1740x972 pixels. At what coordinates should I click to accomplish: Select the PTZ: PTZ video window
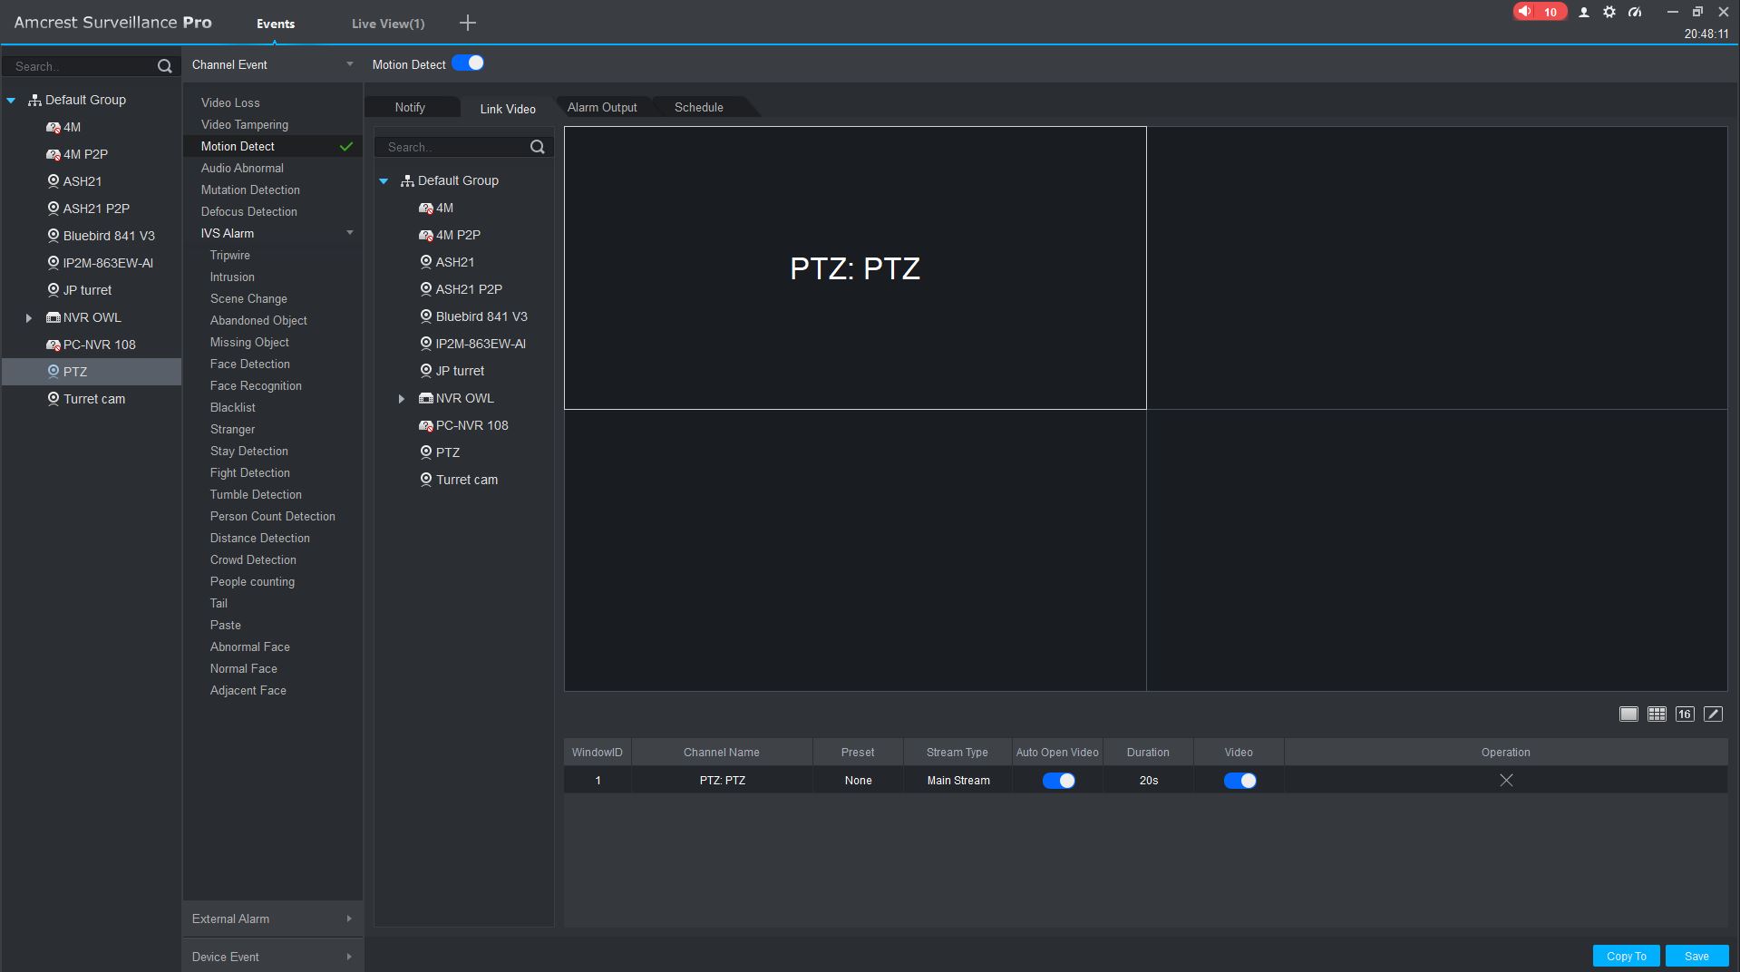click(x=855, y=267)
